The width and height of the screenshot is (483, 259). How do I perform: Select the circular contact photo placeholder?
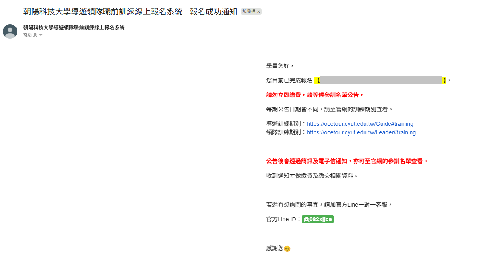pyautogui.click(x=10, y=31)
